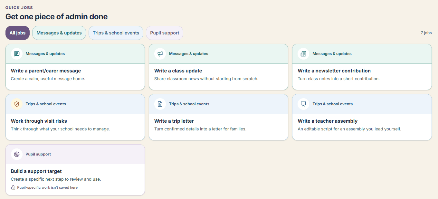Click 'Create a calm, useful message home.' text
The image size is (438, 199).
(x=48, y=79)
